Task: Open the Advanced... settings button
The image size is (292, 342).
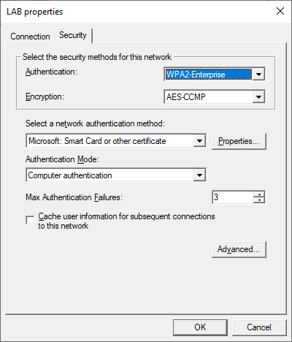Action: (239, 249)
